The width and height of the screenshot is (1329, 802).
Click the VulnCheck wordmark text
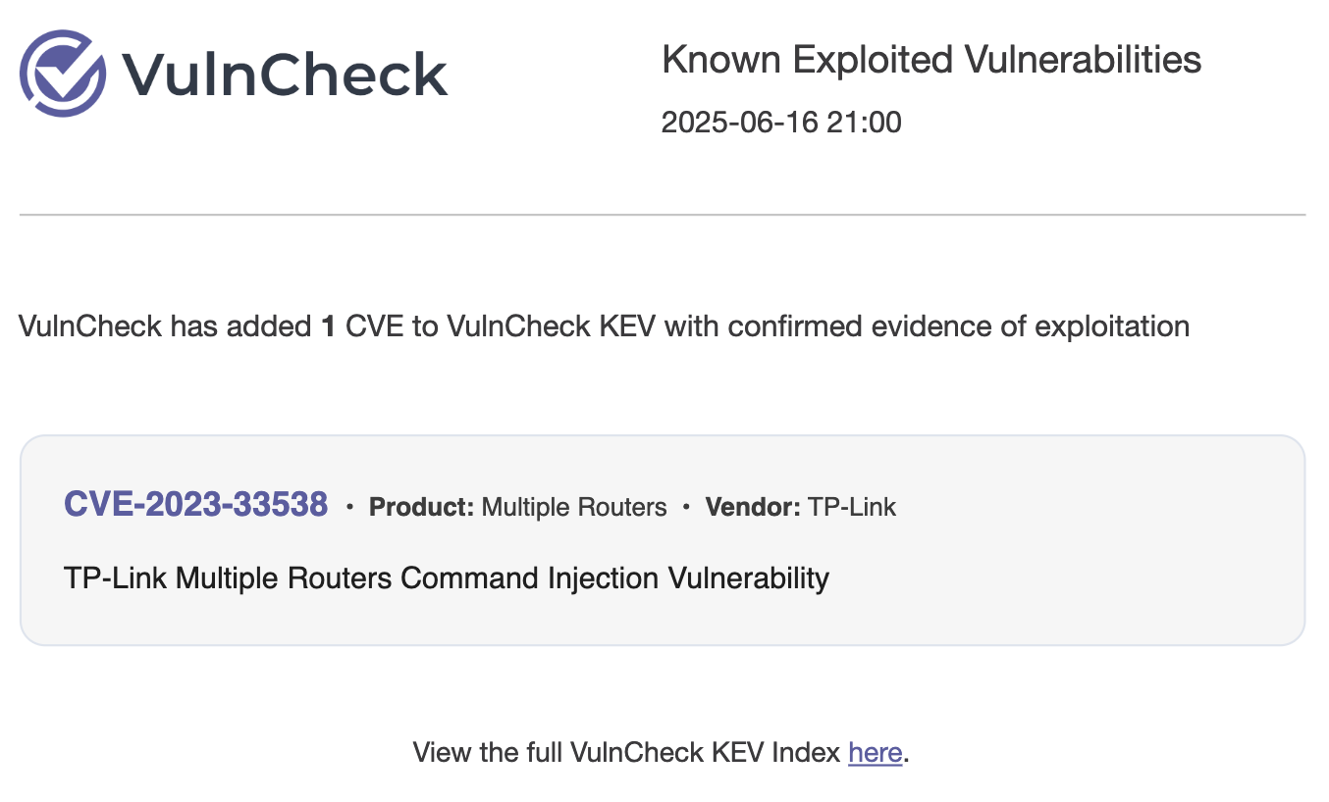coord(285,75)
